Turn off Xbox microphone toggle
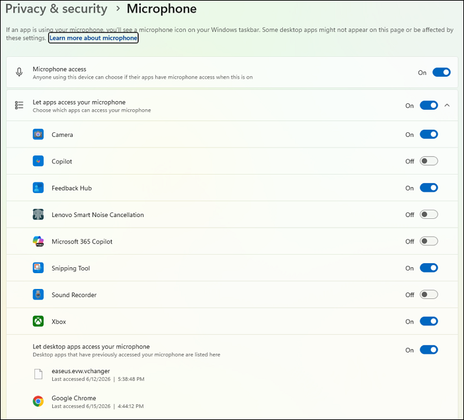The width and height of the screenshot is (464, 420). pyautogui.click(x=429, y=321)
